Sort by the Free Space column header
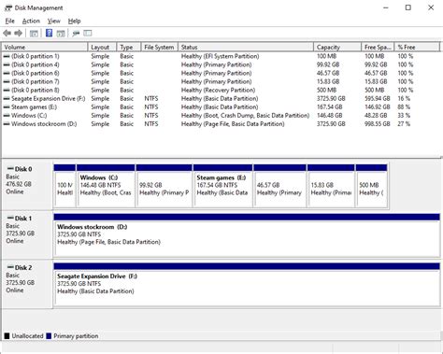Image resolution: width=443 pixels, height=354 pixels. [x=378, y=47]
